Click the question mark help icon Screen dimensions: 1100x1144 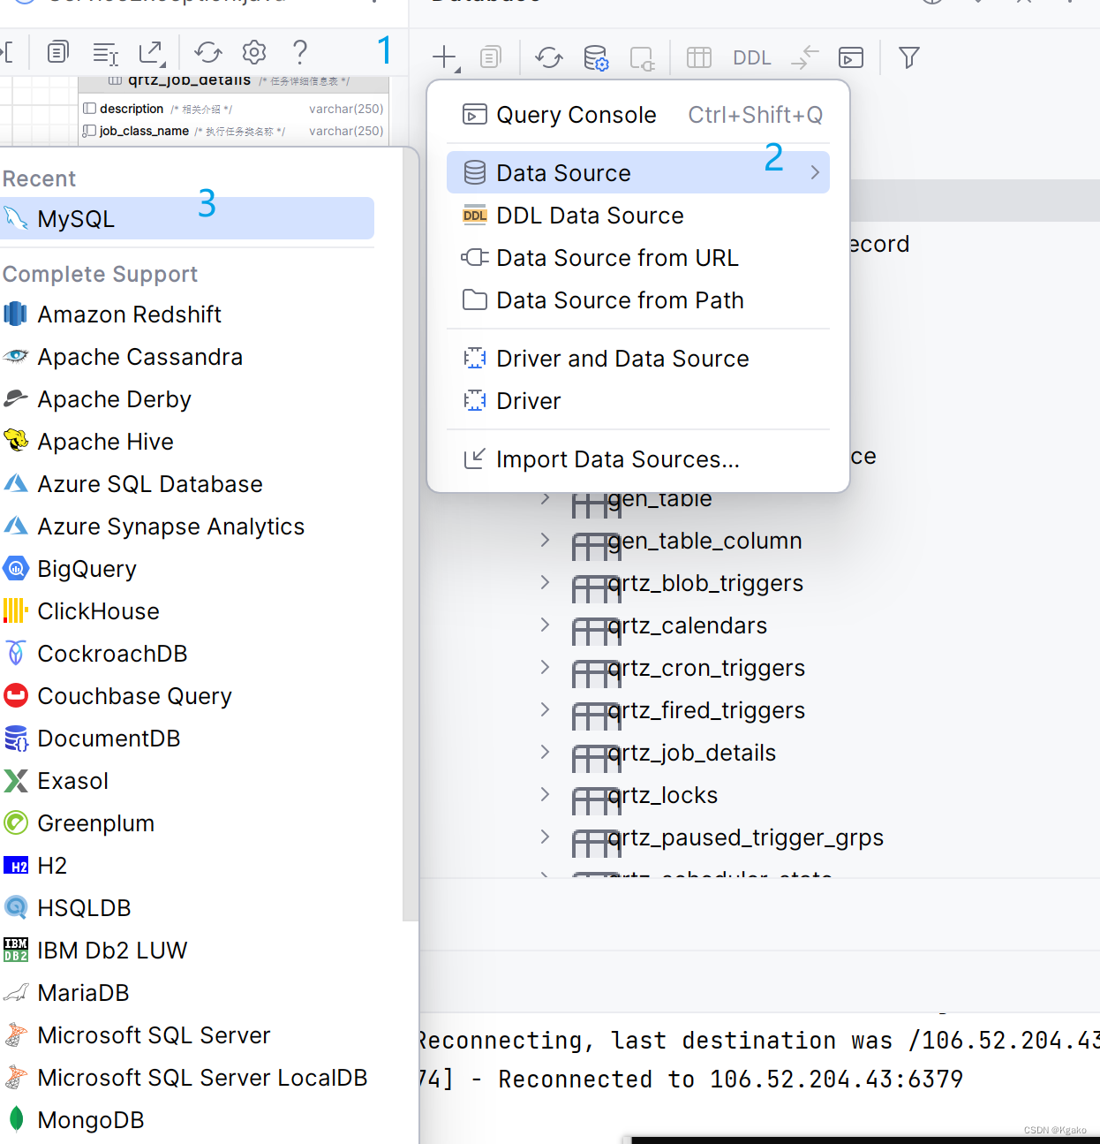pyautogui.click(x=300, y=52)
